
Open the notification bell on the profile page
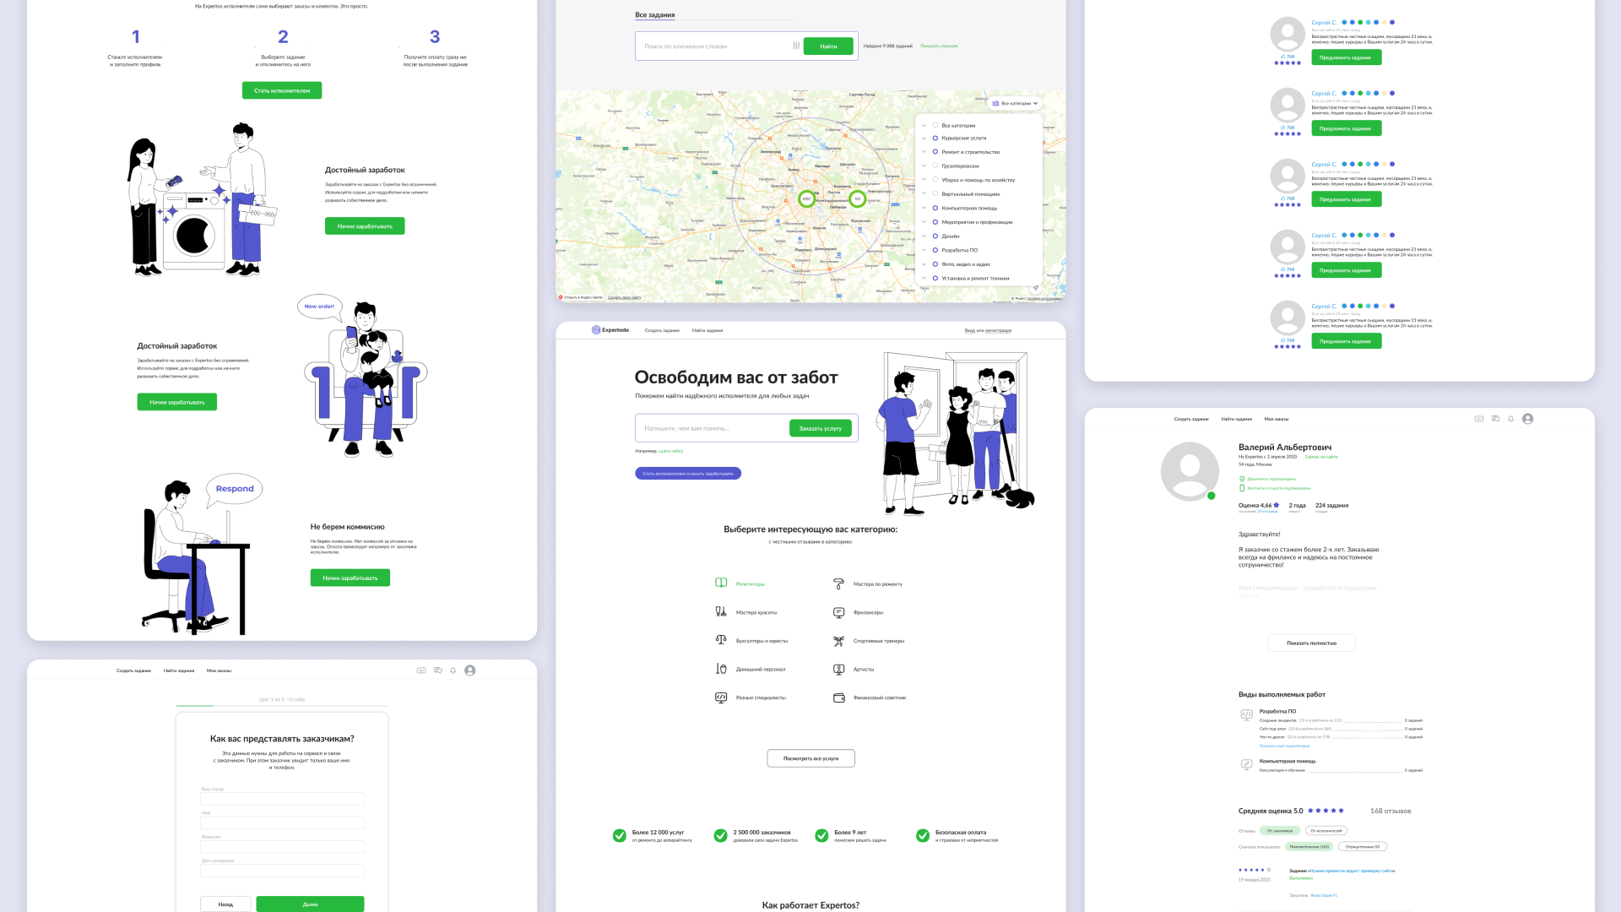point(1510,419)
